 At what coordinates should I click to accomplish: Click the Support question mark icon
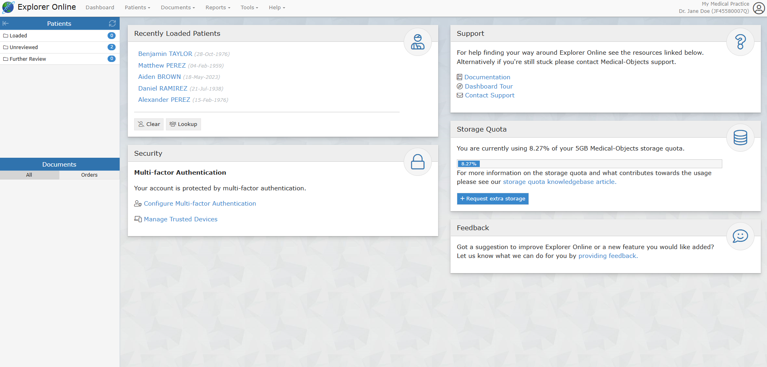740,42
